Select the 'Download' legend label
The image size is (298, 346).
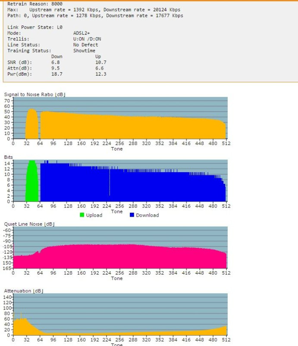147,215
